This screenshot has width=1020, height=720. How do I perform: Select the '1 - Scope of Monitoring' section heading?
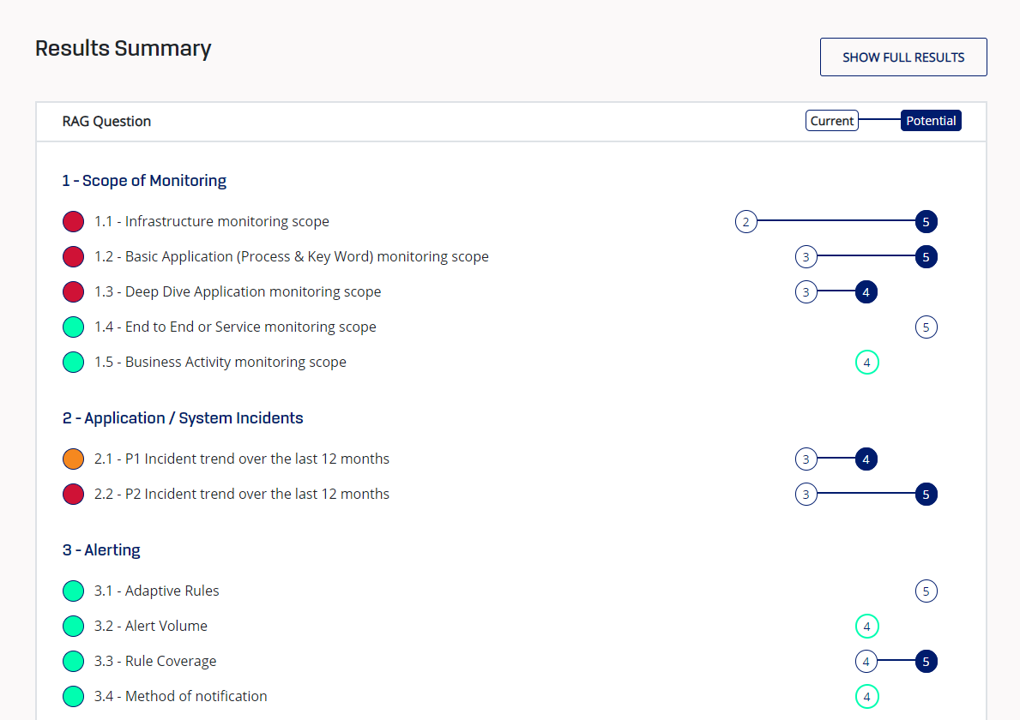[144, 181]
